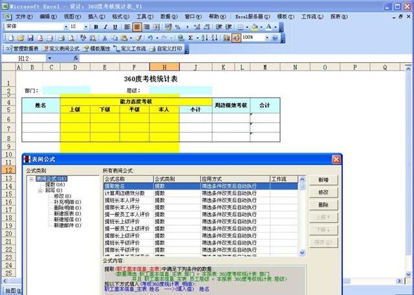Select the 补充明细 (0) tree item
Image resolution: width=414 pixels, height=295 pixels.
pos(67,202)
